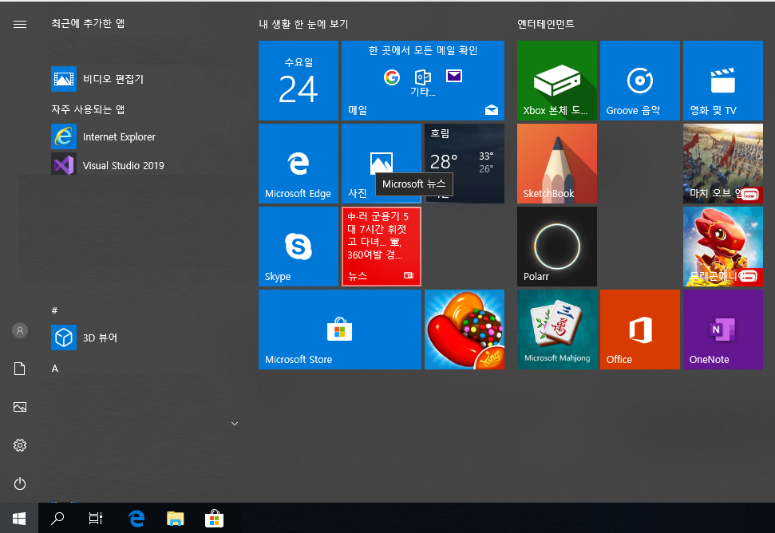Open the calendar tile showing 수요일 24
The width and height of the screenshot is (775, 533).
pos(299,81)
